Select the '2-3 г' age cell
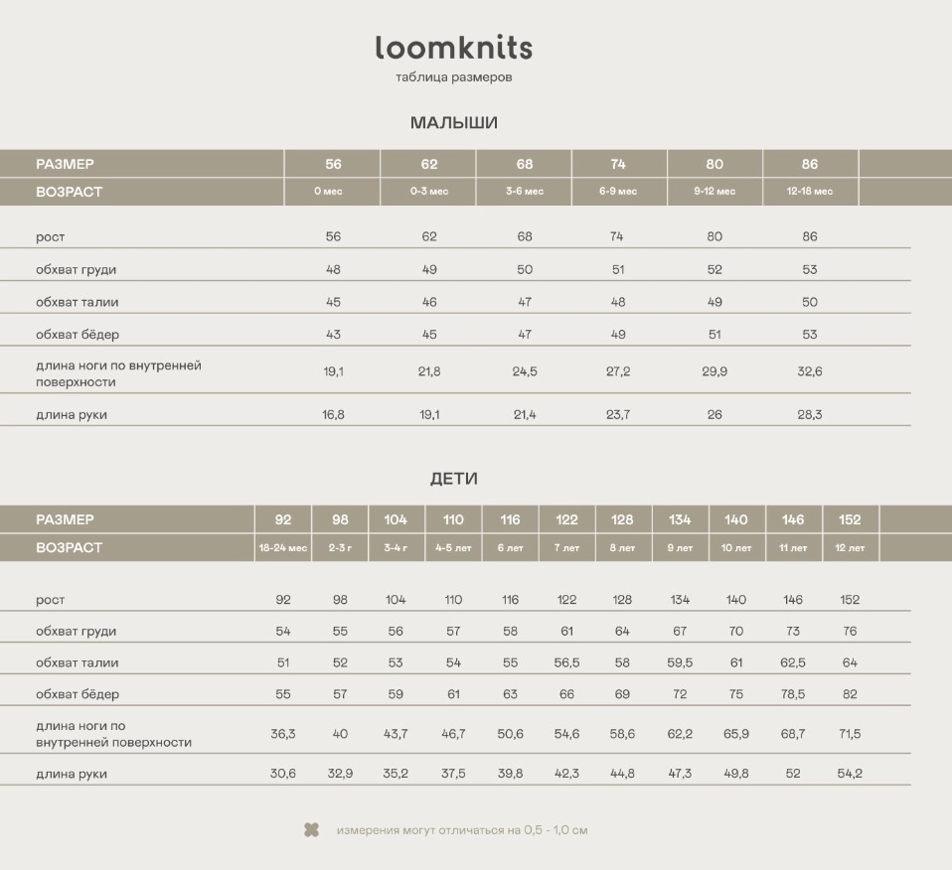Screen dimensions: 952x870 [340, 548]
